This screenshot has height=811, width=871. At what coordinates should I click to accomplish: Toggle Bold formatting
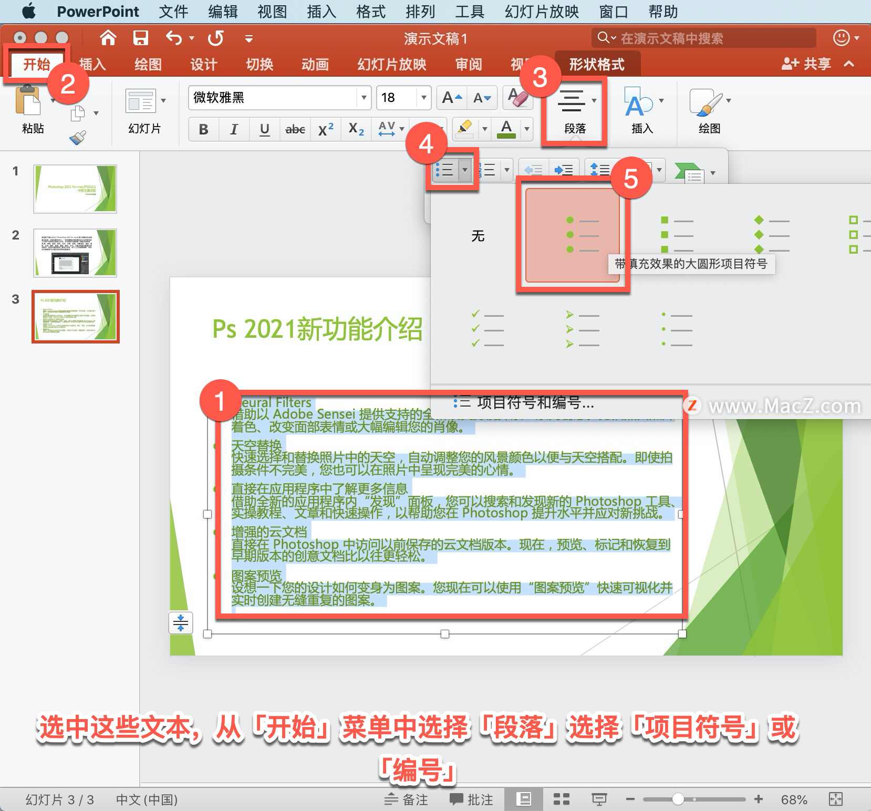click(x=203, y=129)
